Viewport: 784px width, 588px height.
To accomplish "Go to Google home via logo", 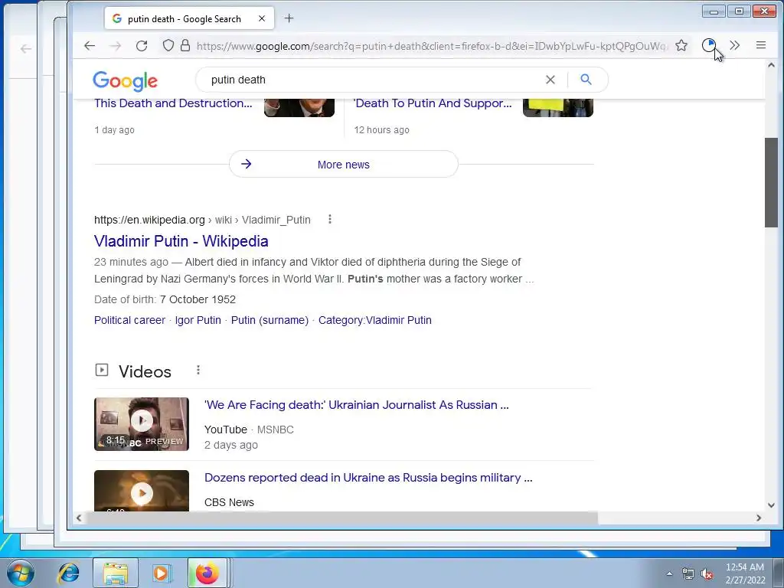I will (125, 81).
